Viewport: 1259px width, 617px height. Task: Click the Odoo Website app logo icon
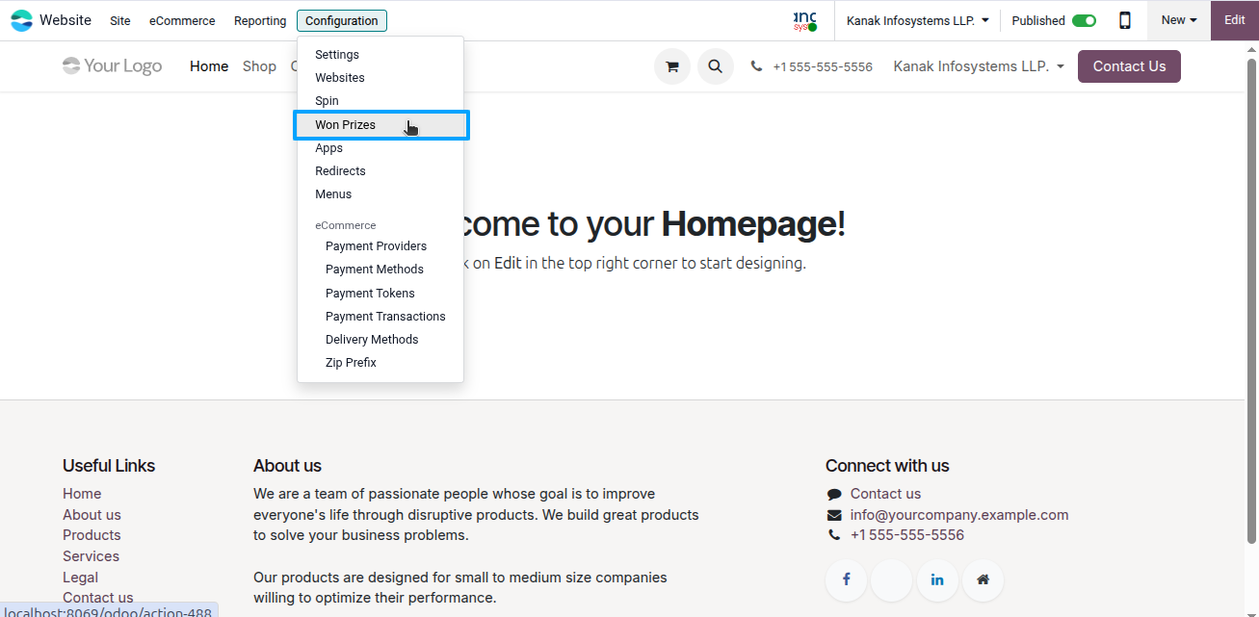(x=21, y=20)
